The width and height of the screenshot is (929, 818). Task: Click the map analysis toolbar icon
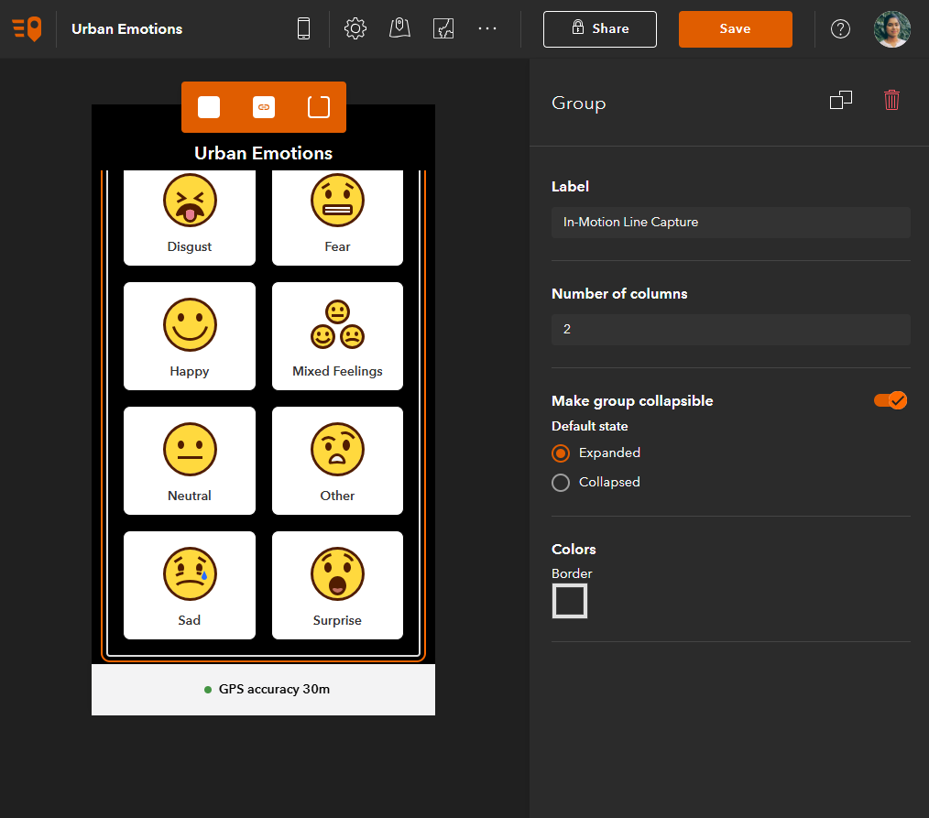[443, 28]
